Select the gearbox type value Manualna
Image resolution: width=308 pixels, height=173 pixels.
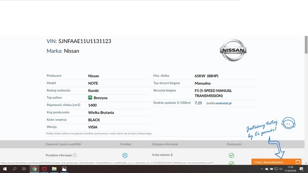coord(203,83)
